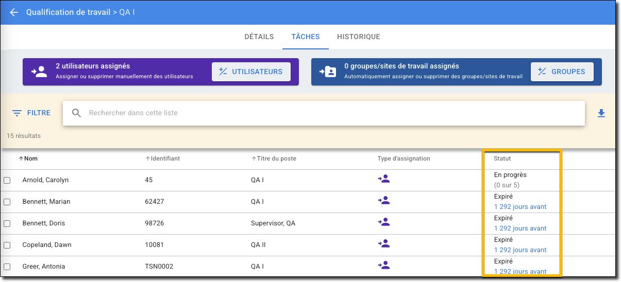Check the box next to Copeland, Dawn
Viewport: 621px width, 282px height.
(7, 245)
